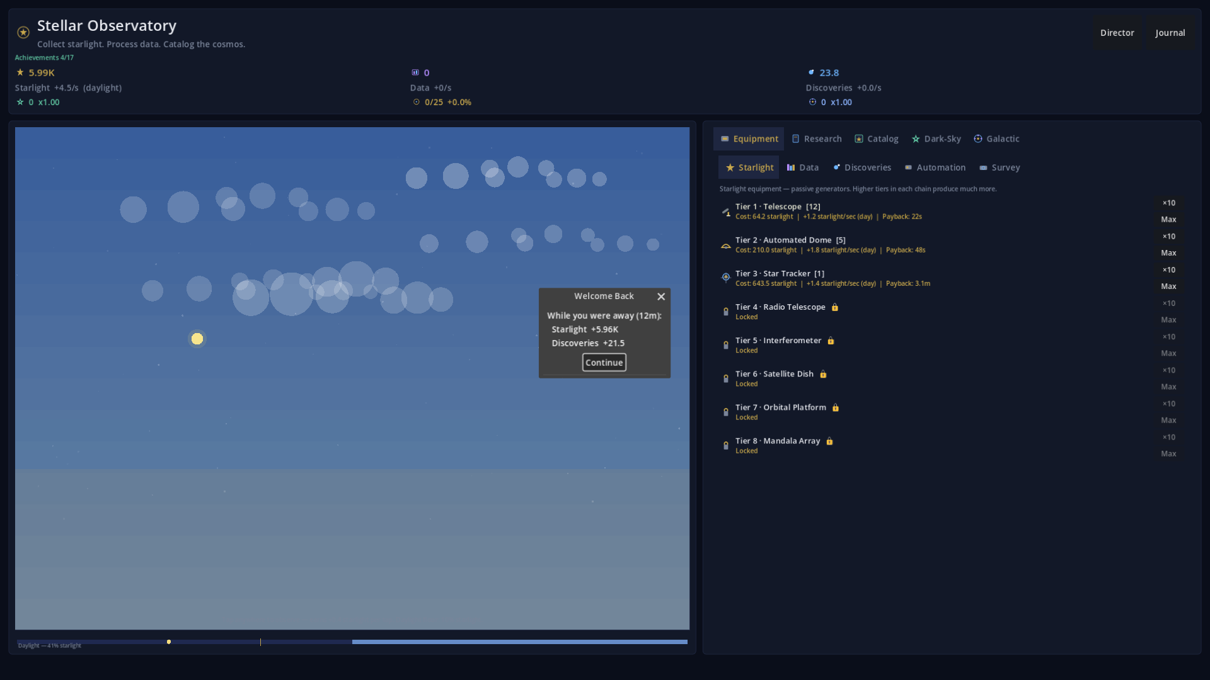The height and width of the screenshot is (680, 1210).
Task: Select the Survey equipment sub-tab
Action: coord(1000,167)
